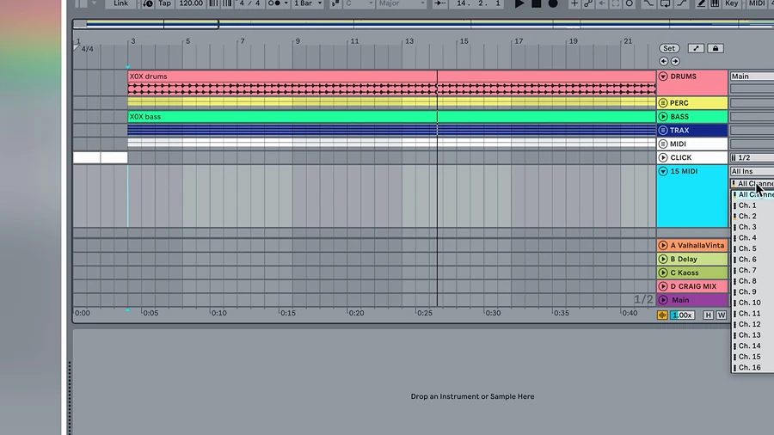Select Ch. 8 in the dropdown
The image size is (774, 435).
[752, 281]
